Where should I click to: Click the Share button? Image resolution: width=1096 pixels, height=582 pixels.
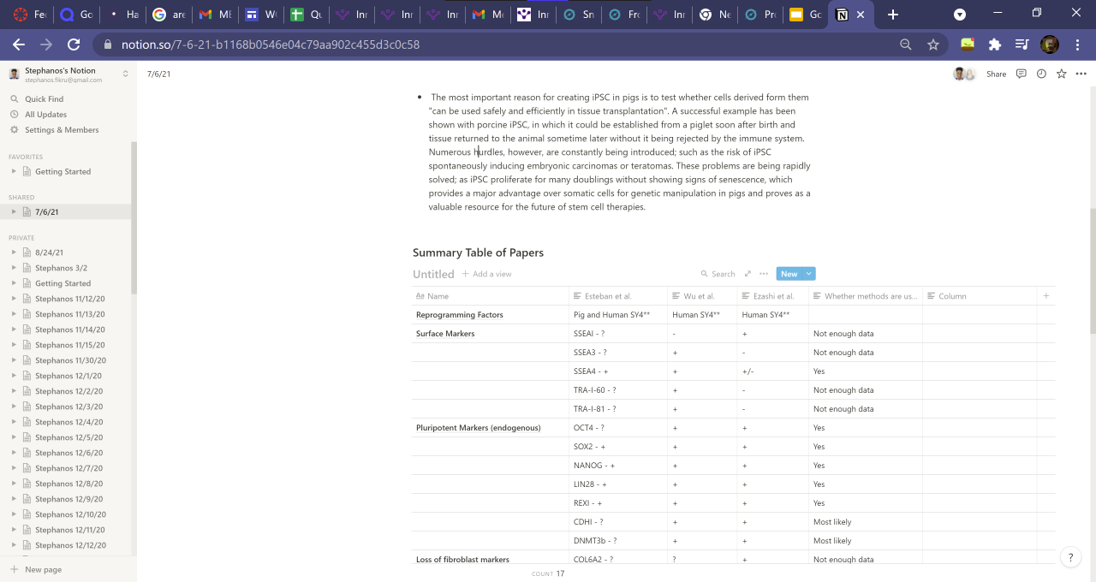point(996,74)
